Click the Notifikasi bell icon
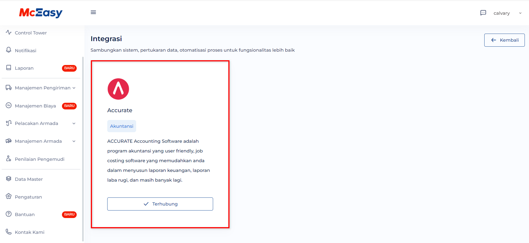This screenshot has height=243, width=529. (x=9, y=50)
